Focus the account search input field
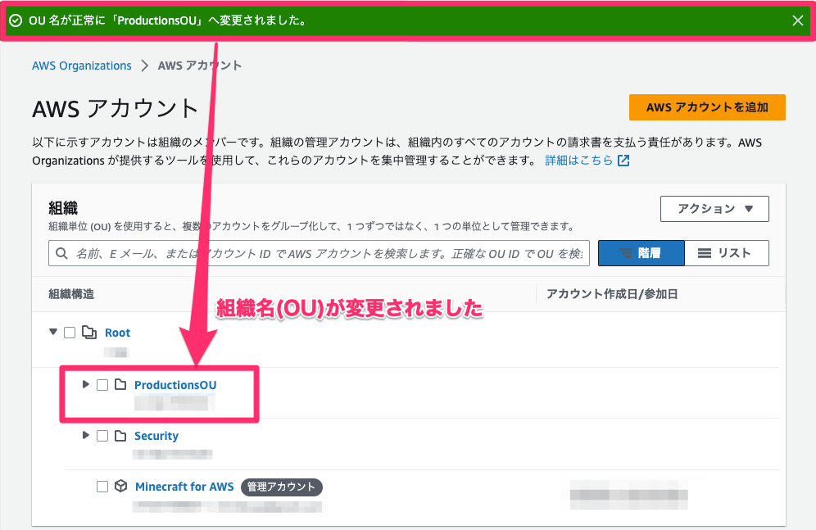Viewport: 816px width, 530px height. (319, 253)
